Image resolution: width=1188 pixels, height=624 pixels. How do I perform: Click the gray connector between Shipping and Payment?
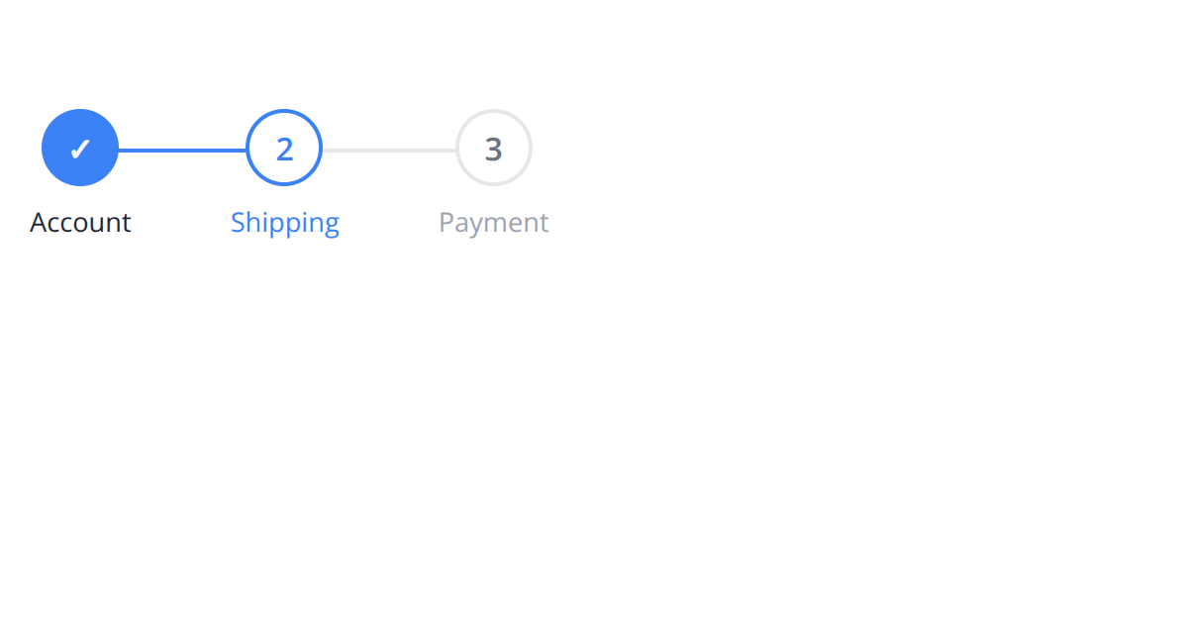(389, 148)
